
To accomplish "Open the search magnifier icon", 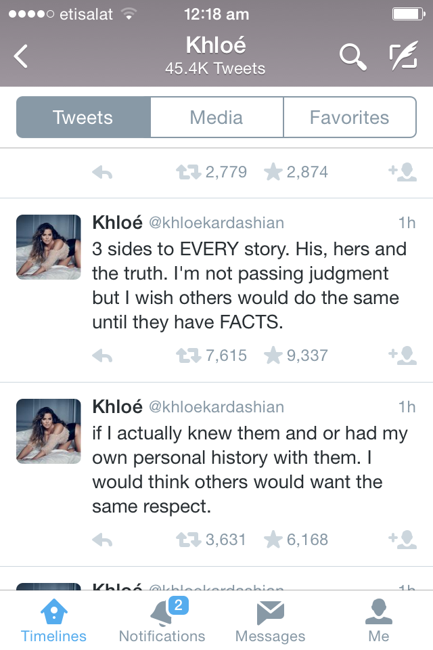I will pyautogui.click(x=352, y=57).
